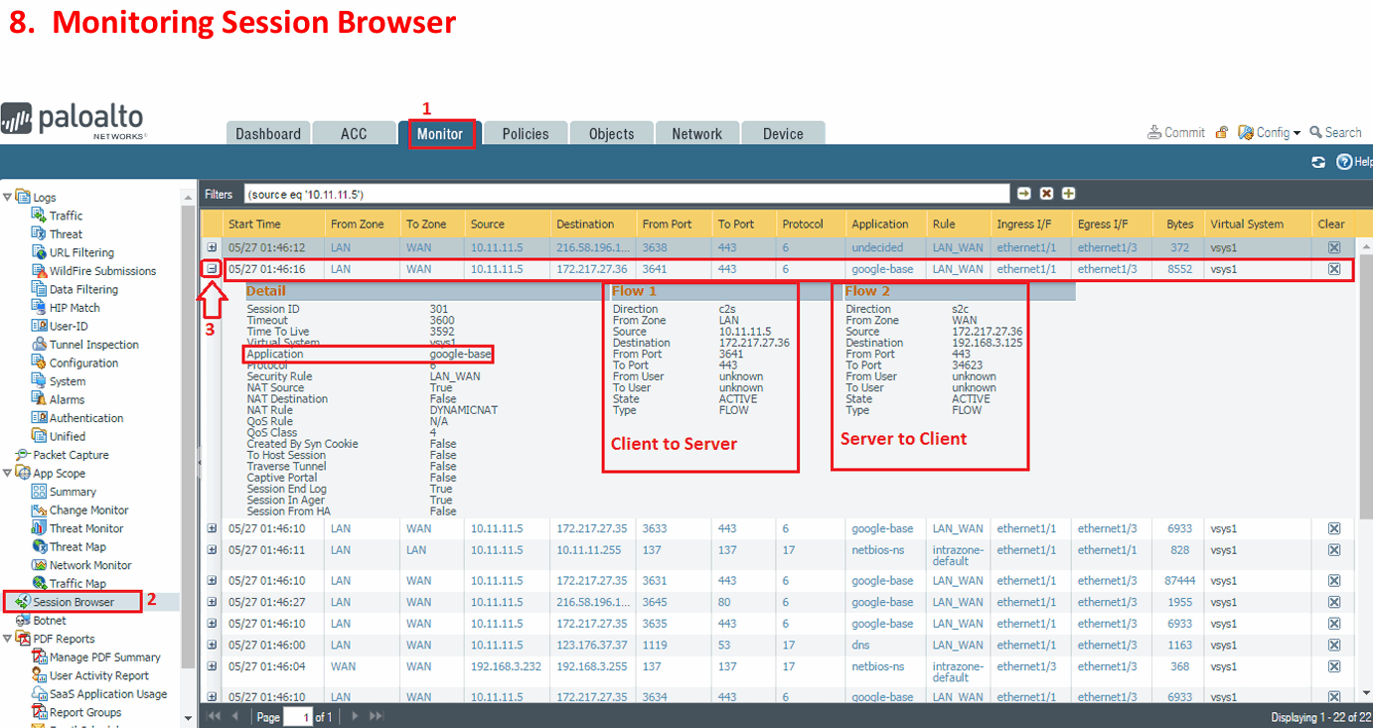Viewport: 1373px width, 728px height.
Task: Expand the undecided application session row
Action: (x=212, y=247)
